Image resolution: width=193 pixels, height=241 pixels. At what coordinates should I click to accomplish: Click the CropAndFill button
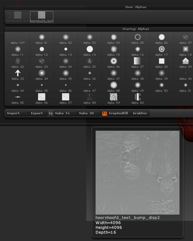[x=120, y=113]
